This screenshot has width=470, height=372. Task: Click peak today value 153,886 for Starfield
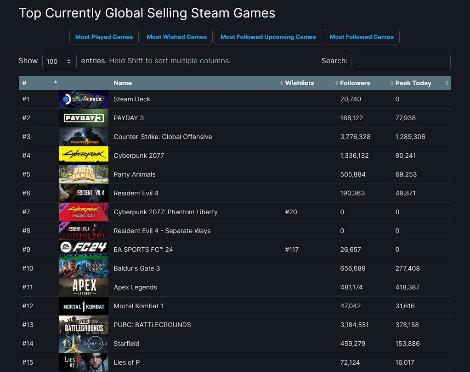pyautogui.click(x=408, y=344)
